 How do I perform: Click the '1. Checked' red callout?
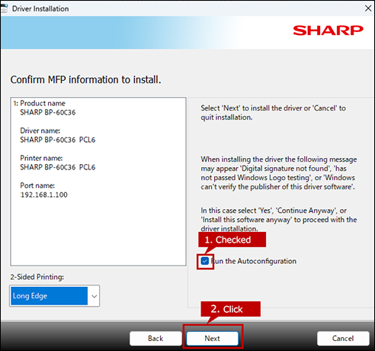[232, 240]
